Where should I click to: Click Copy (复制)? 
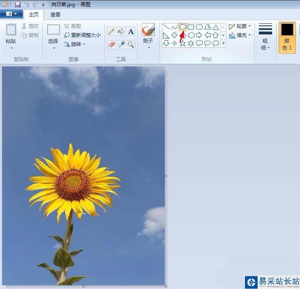30,35
